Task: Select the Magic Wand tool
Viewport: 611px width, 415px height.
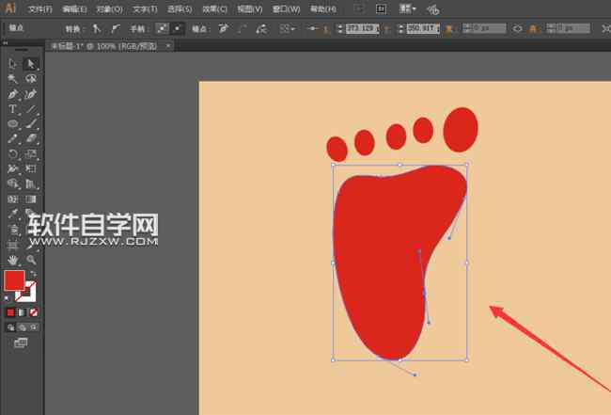Action: [x=13, y=79]
